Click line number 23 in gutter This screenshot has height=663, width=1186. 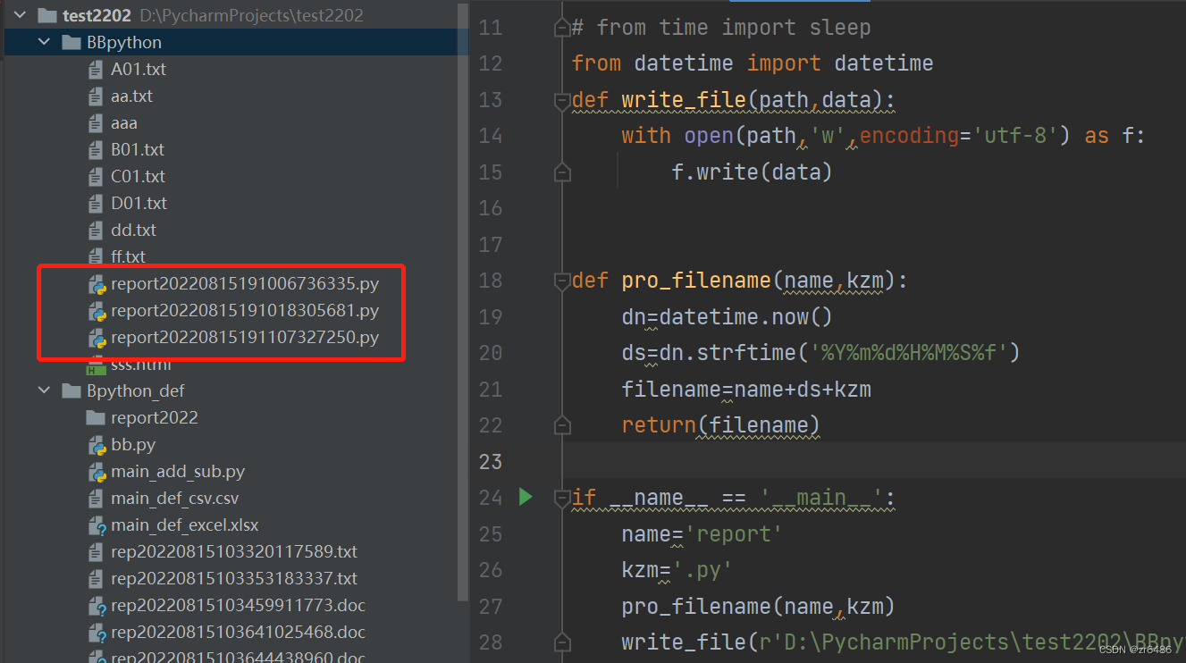point(491,461)
